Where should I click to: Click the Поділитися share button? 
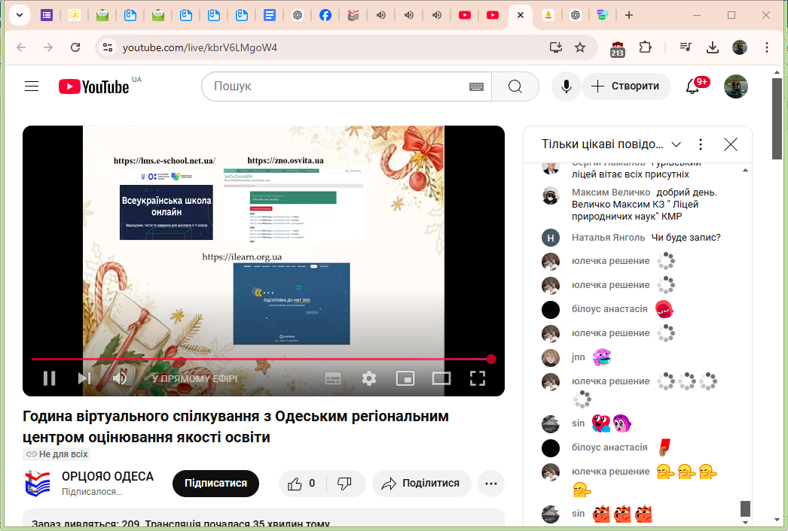420,484
